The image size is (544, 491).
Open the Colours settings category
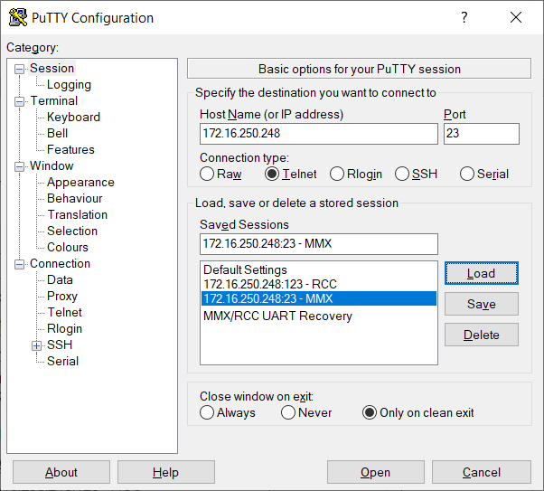coord(68,247)
